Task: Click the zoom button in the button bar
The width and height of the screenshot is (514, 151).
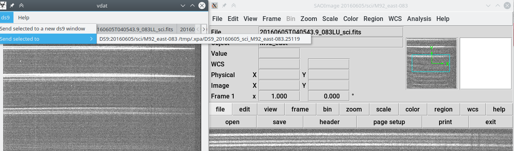Action: pos(354,109)
